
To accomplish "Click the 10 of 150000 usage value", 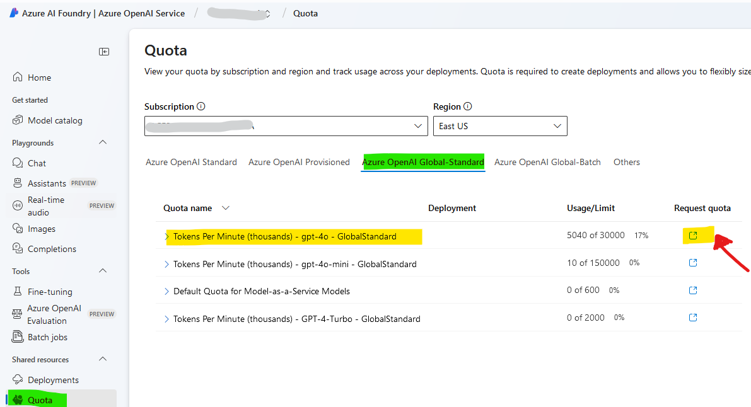I will (x=593, y=262).
